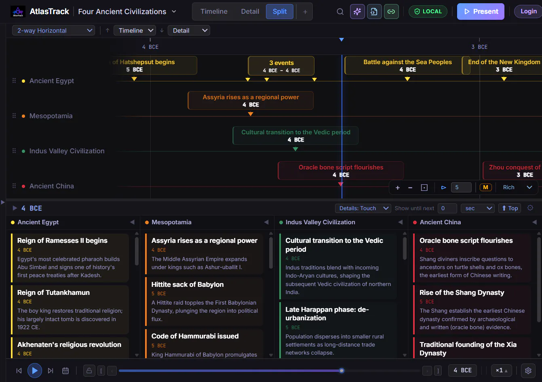Switch to the Detail view tab
Image resolution: width=542 pixels, height=382 pixels.
coord(250,12)
